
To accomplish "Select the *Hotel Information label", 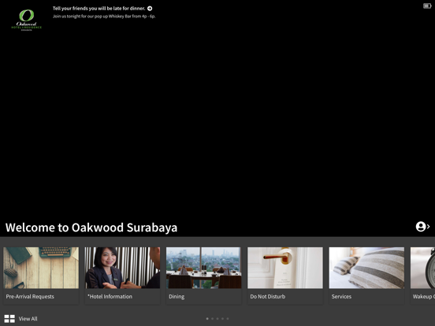I will 110,297.
